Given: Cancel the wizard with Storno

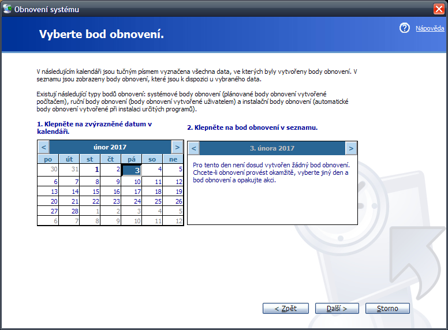Looking at the screenshot, I should pyautogui.click(x=387, y=309).
